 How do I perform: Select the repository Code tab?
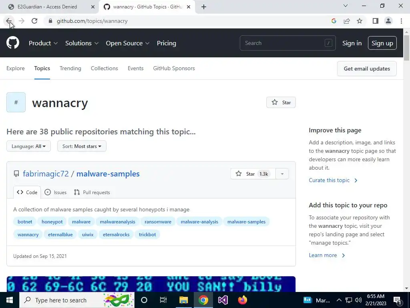(x=27, y=192)
